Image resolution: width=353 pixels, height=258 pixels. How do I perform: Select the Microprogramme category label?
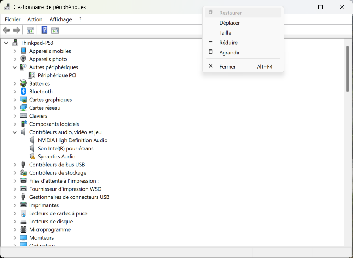click(x=50, y=230)
